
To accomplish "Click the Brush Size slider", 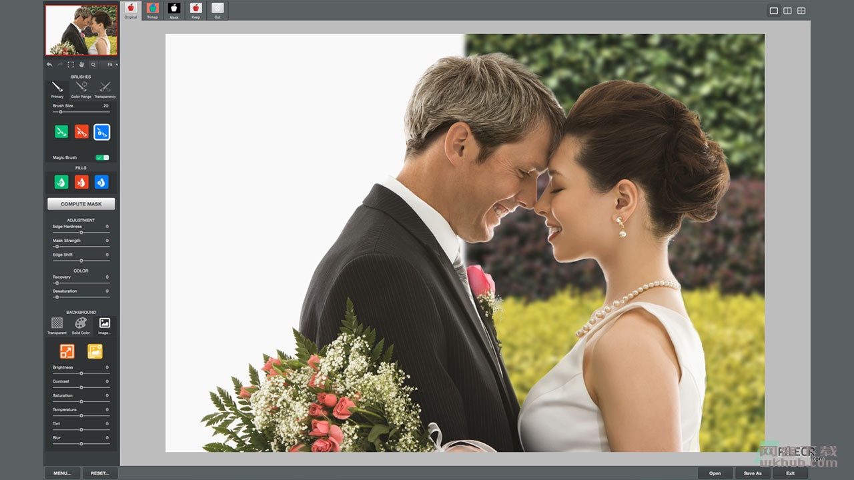I will (x=81, y=112).
